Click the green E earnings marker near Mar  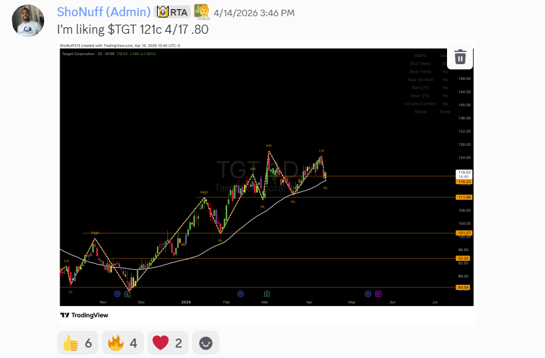click(x=267, y=294)
